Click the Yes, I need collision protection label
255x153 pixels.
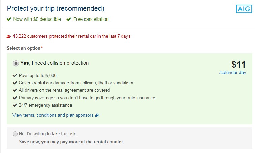pos(55,63)
